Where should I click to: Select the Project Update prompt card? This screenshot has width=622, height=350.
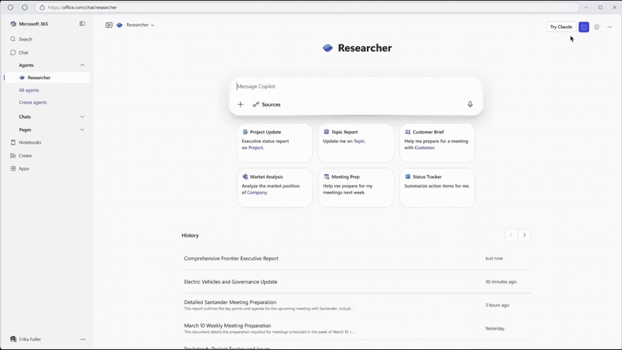pos(275,143)
